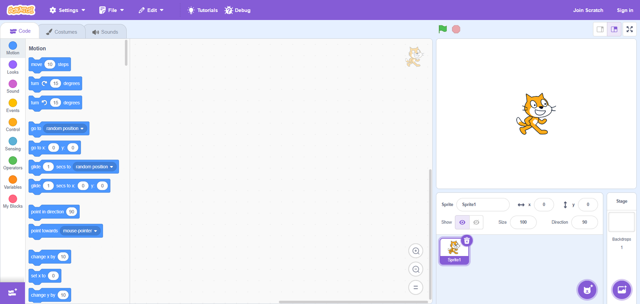Select the purple Looks category circle
Screen dimensions: 640x304
13,65
